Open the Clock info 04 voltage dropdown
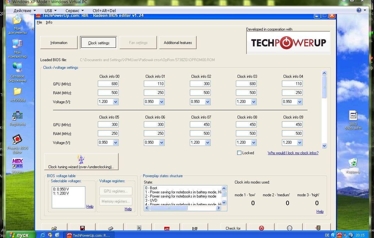The height and width of the screenshot is (238, 374). [300, 102]
